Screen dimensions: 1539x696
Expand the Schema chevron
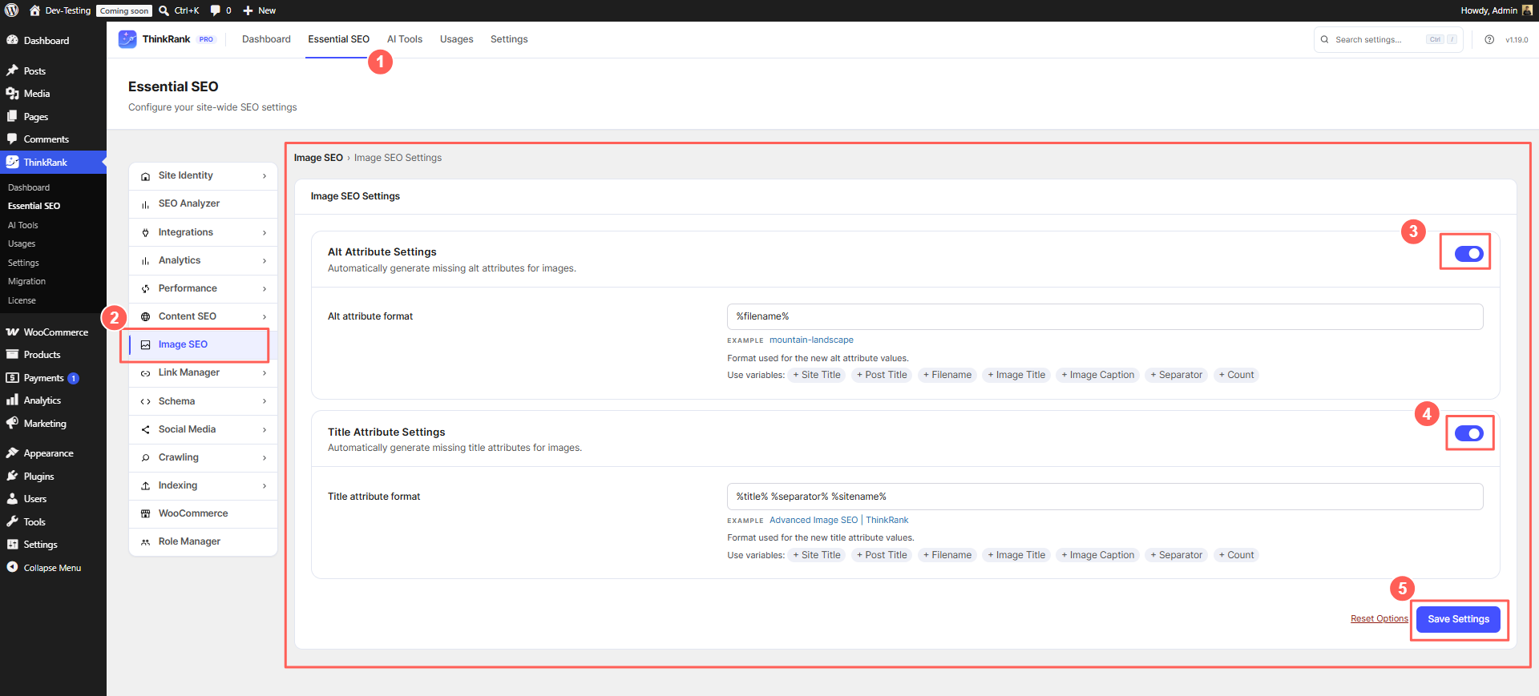(265, 401)
